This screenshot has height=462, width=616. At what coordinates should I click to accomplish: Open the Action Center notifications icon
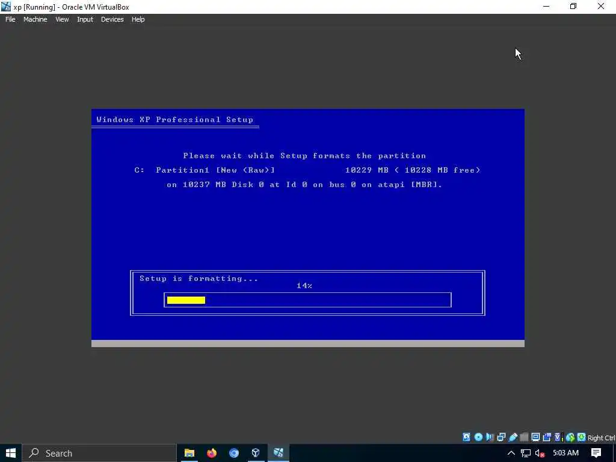(596, 453)
